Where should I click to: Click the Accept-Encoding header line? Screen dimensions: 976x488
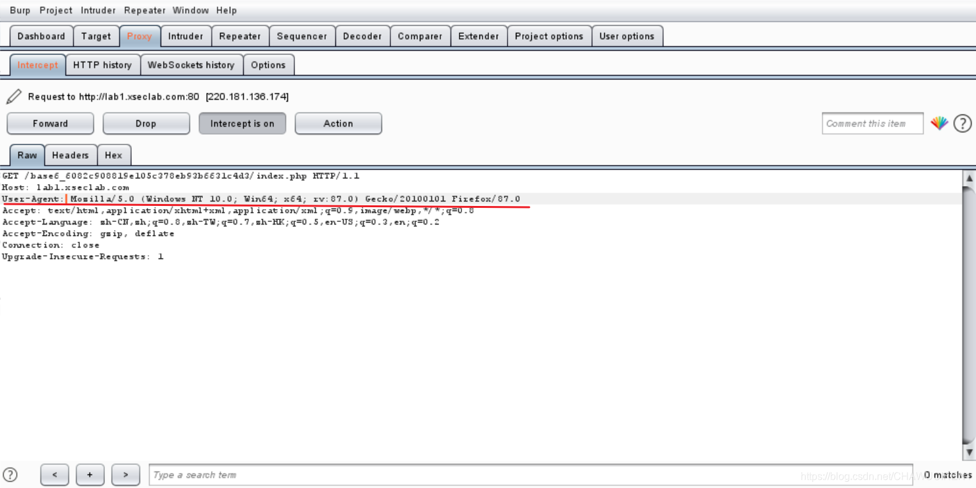(88, 233)
